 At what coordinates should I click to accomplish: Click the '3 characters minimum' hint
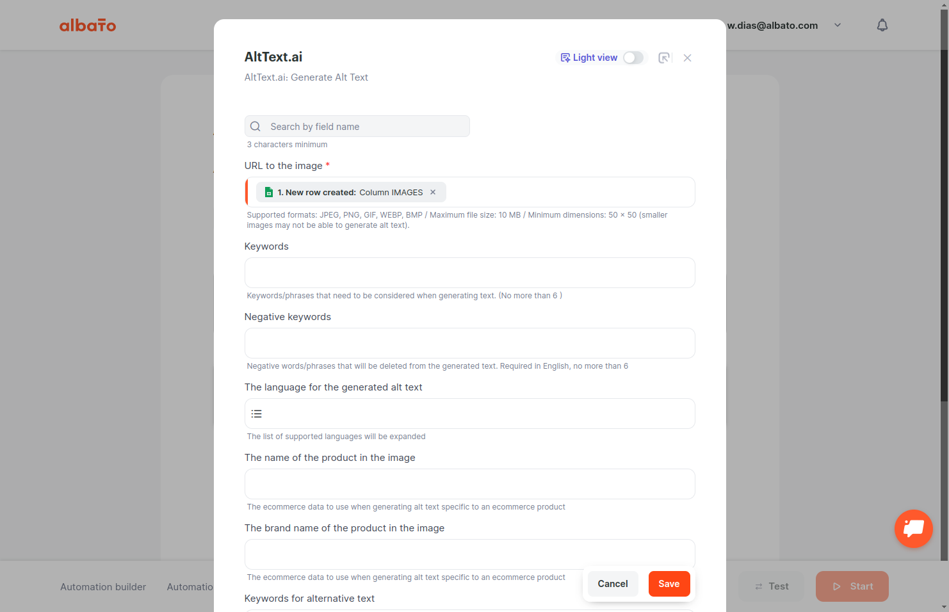(288, 145)
